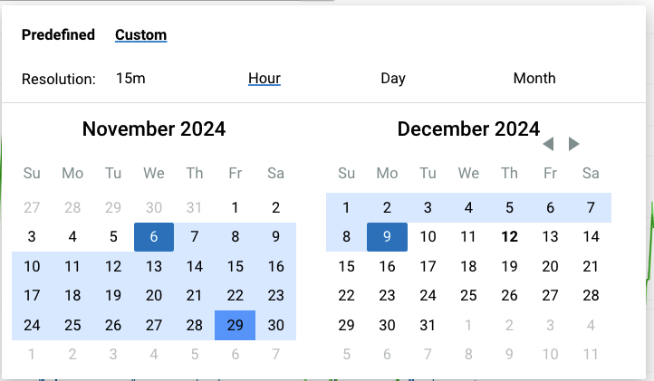654x381 pixels.
Task: Select December 25 in the calendar
Action: [468, 295]
